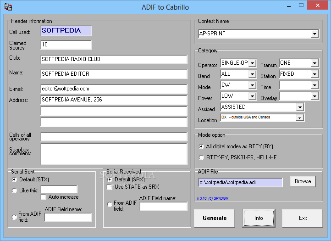This screenshot has width=331, height=241.
Task: Choose 'Like this' serial sent radio
Action: tap(14, 191)
